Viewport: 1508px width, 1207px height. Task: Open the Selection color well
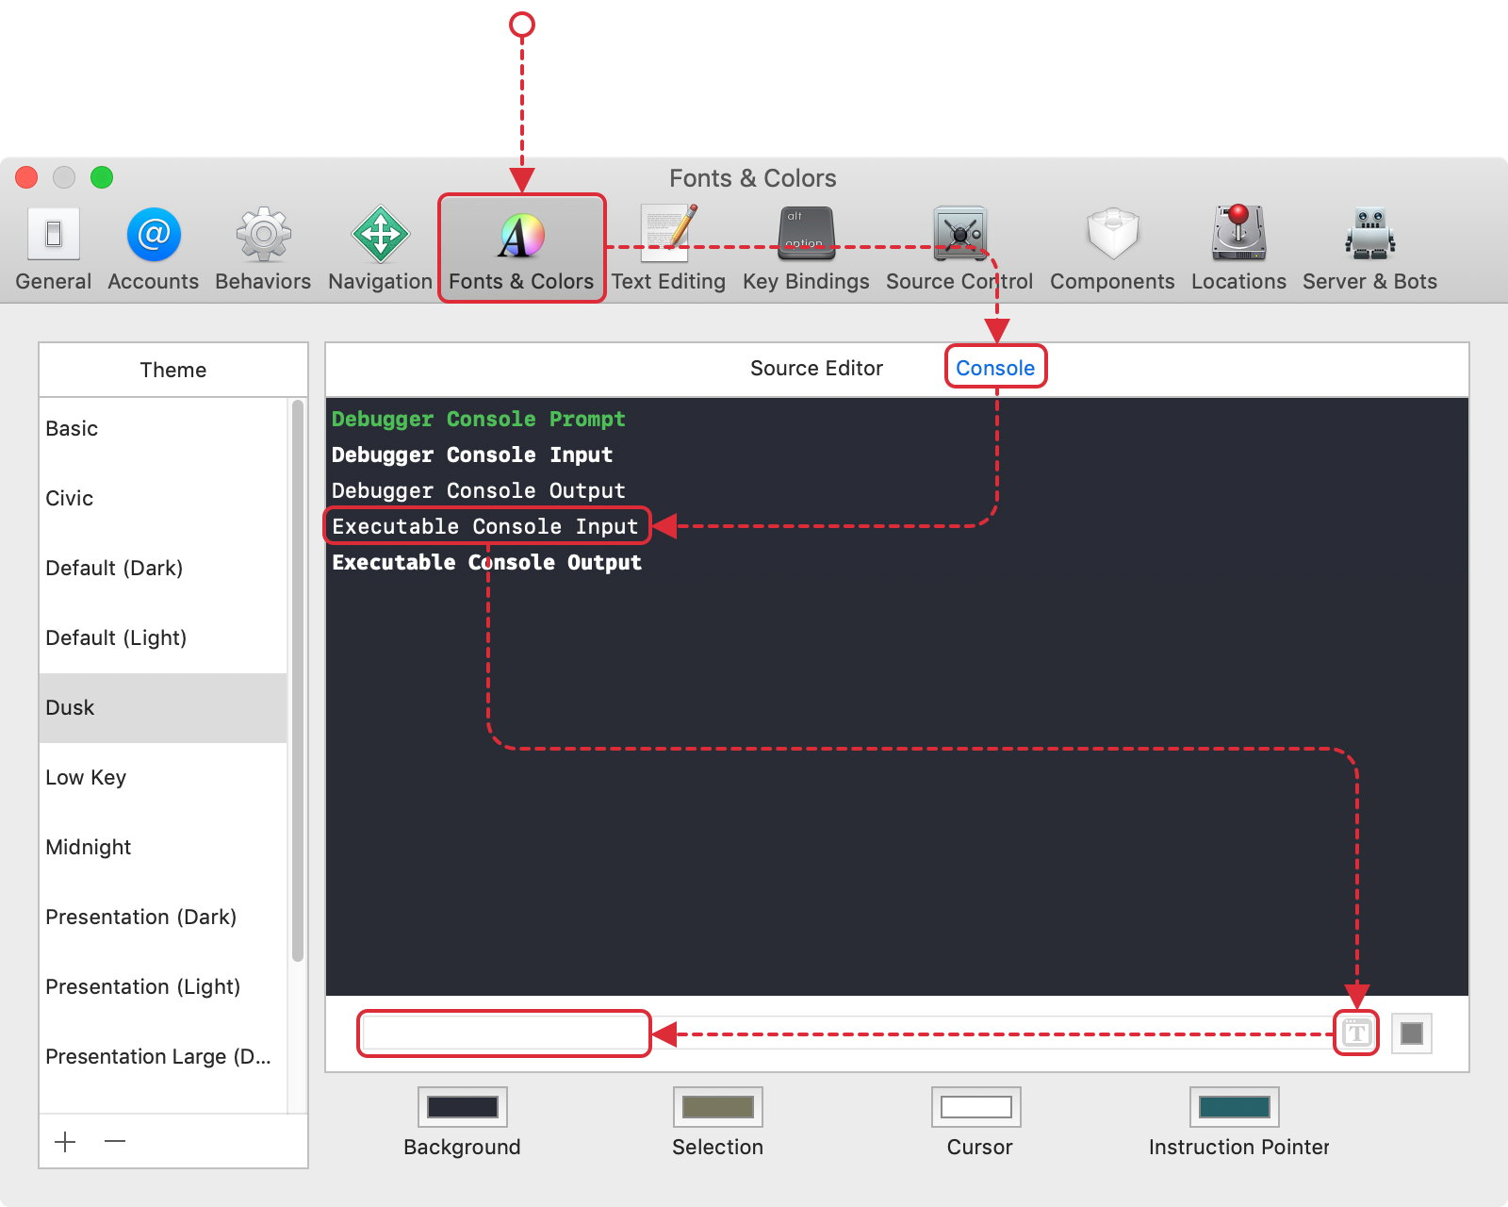coord(717,1107)
